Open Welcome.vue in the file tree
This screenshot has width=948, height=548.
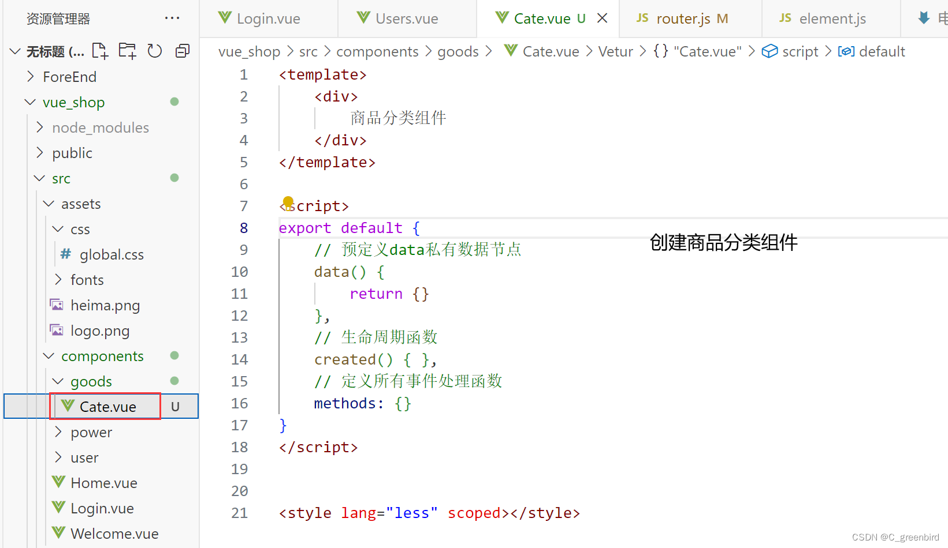(114, 534)
